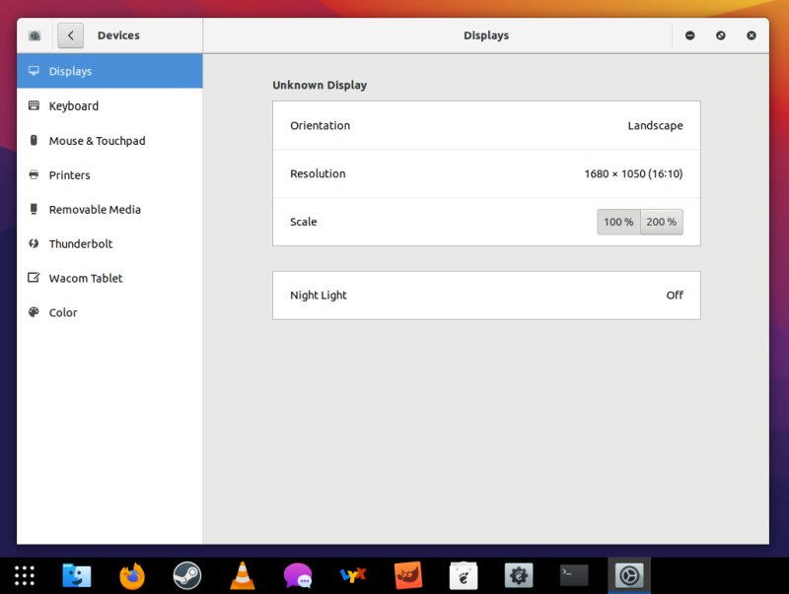Go back using the back arrow button
Image resolution: width=789 pixels, height=594 pixels.
coord(70,35)
